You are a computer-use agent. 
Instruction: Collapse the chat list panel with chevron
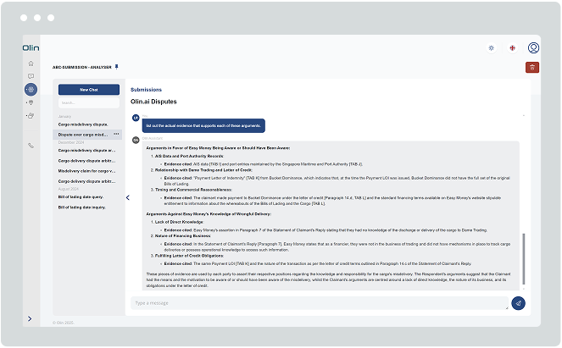[128, 197]
